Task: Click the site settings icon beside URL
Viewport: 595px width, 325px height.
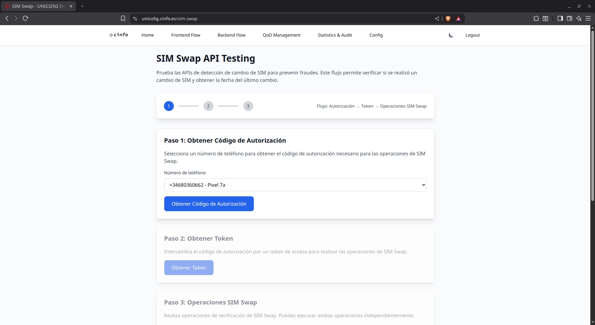Action: click(135, 19)
